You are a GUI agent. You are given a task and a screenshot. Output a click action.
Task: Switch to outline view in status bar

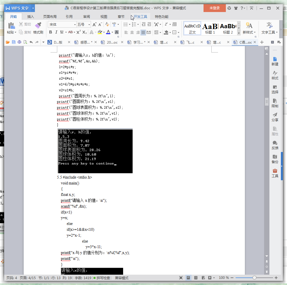click(196, 278)
